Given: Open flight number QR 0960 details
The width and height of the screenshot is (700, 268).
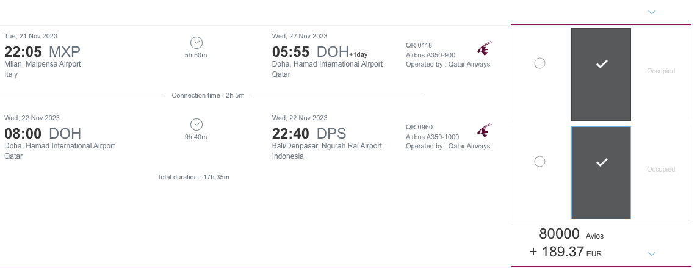Looking at the screenshot, I should 419,127.
